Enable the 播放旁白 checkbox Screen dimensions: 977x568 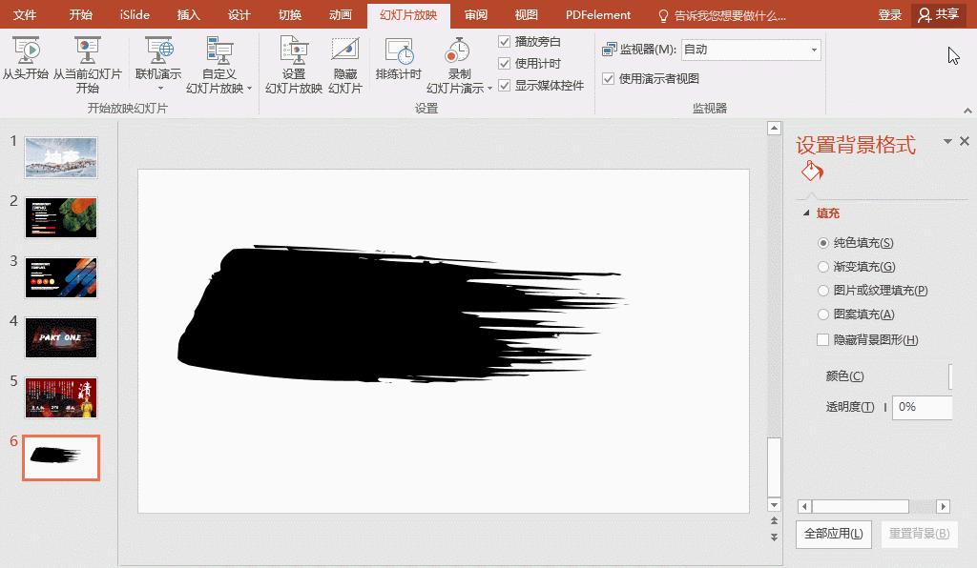[505, 41]
